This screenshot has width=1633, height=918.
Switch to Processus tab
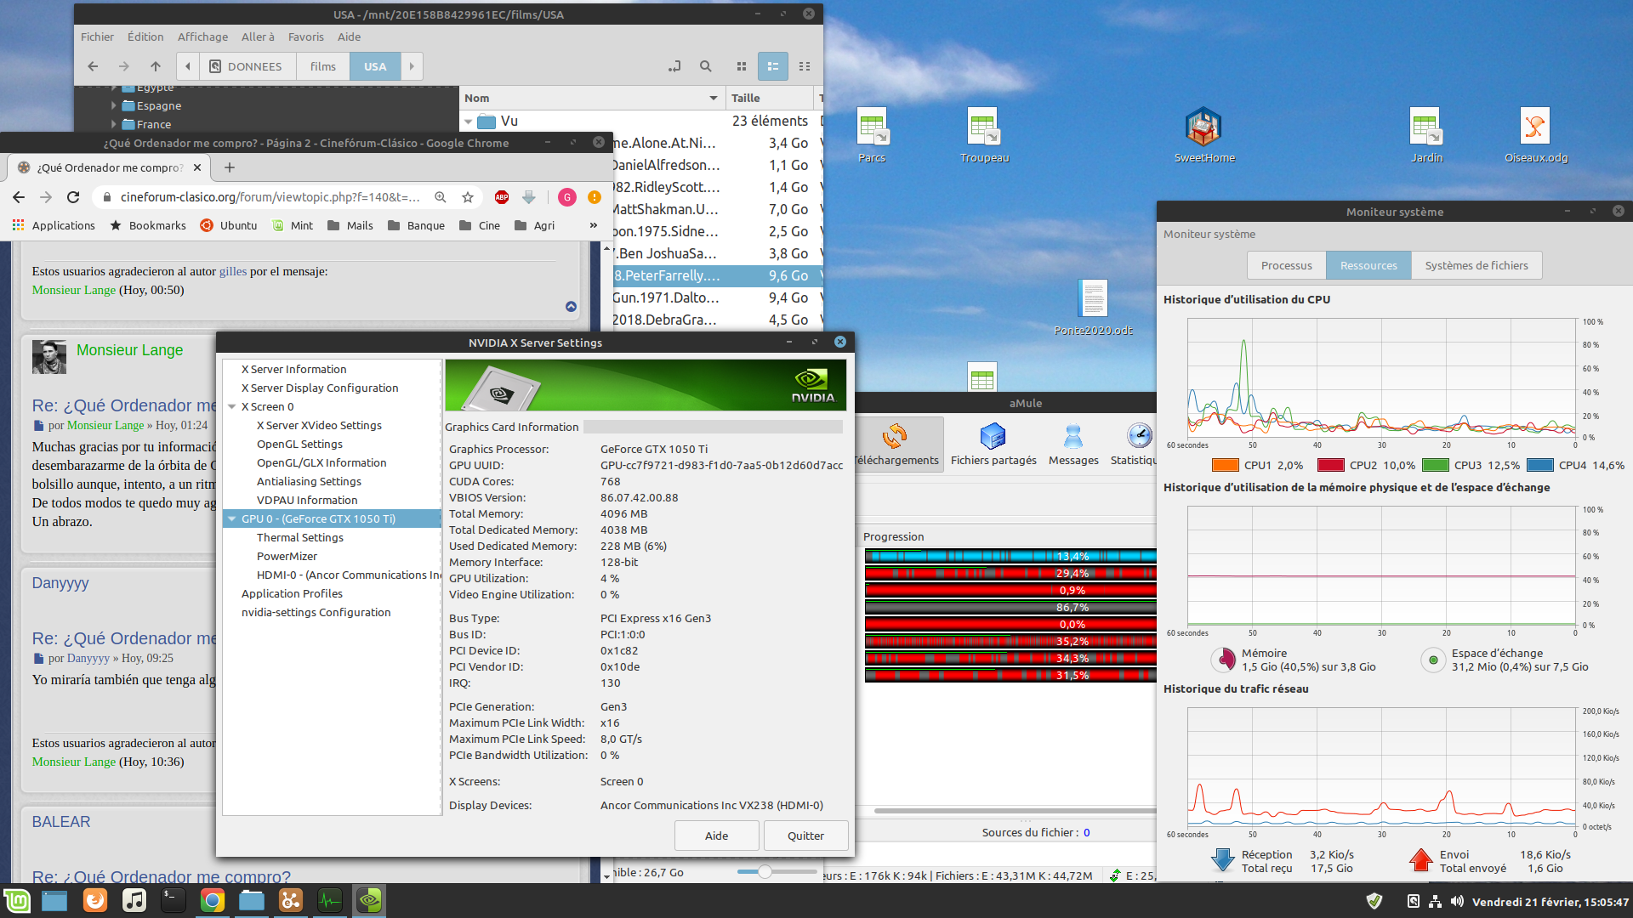(x=1286, y=265)
